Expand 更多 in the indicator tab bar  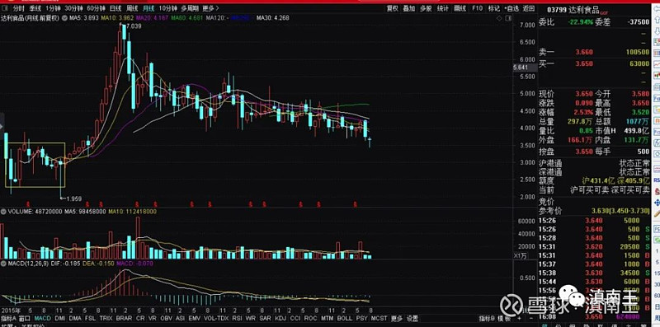(397, 318)
